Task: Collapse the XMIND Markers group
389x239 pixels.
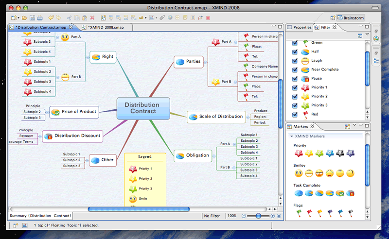Action: point(292,136)
